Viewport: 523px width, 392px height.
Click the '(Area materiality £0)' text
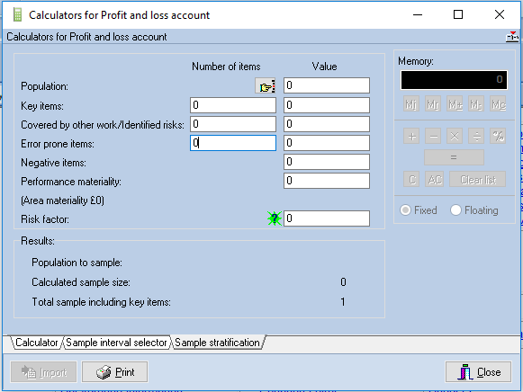(62, 200)
